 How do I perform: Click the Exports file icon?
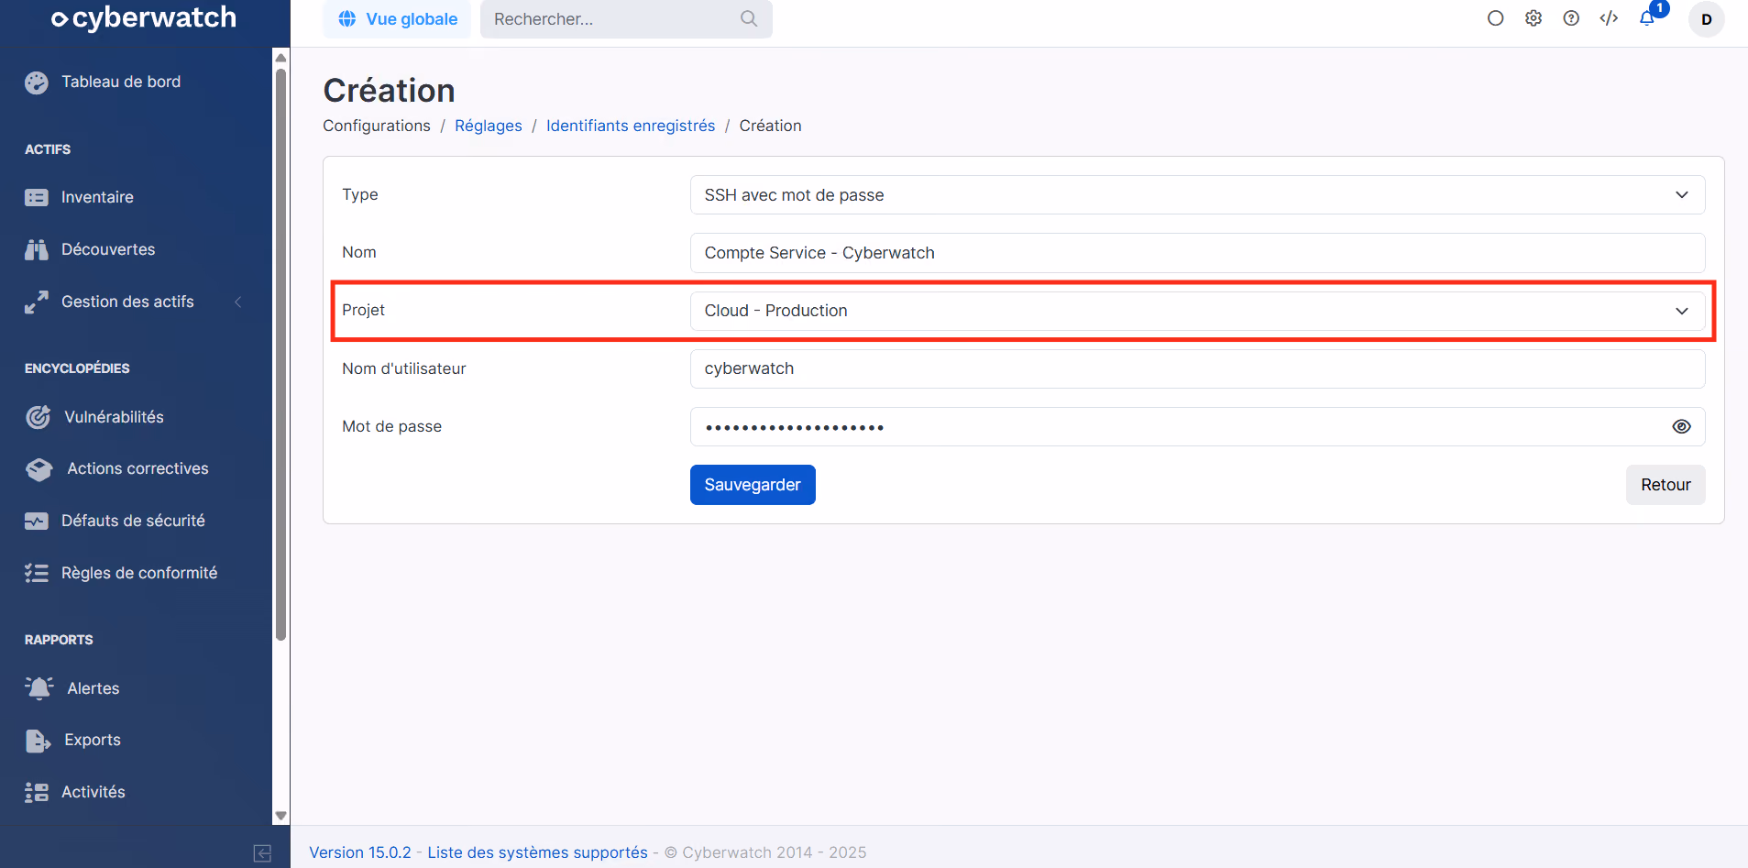coord(38,741)
